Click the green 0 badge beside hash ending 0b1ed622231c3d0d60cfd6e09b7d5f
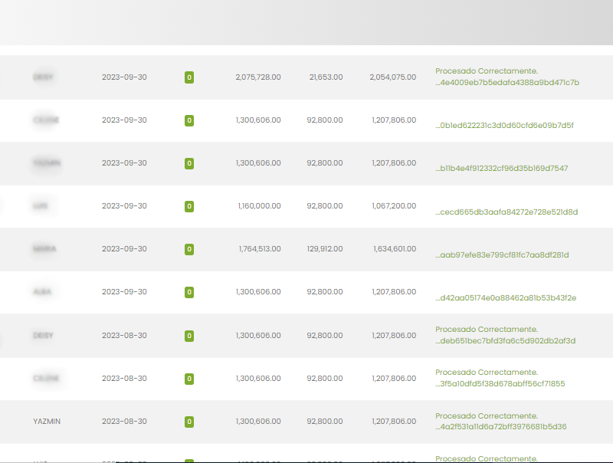The image size is (613, 463). (188, 120)
